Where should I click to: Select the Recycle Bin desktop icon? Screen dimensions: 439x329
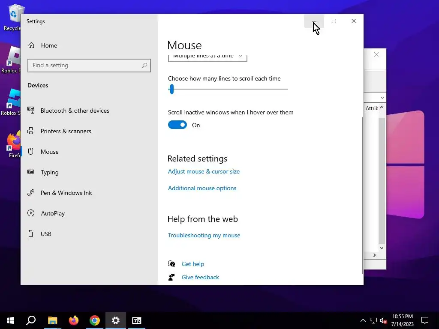12,17
